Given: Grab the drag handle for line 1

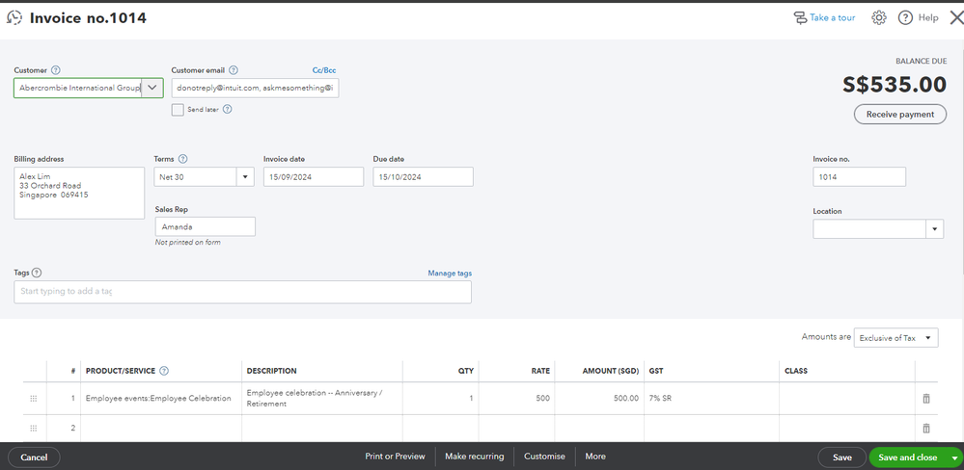Looking at the screenshot, I should click(x=34, y=398).
